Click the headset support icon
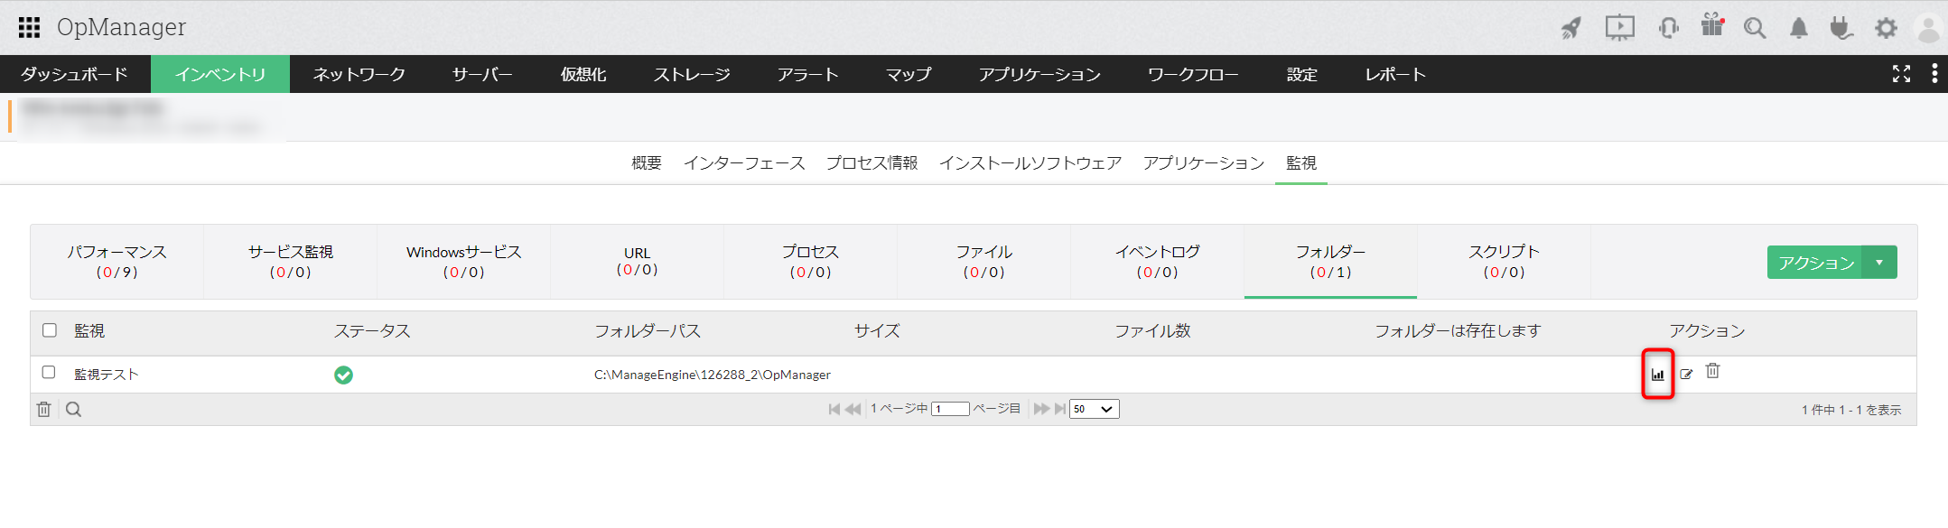The width and height of the screenshot is (1948, 528). pyautogui.click(x=1668, y=28)
